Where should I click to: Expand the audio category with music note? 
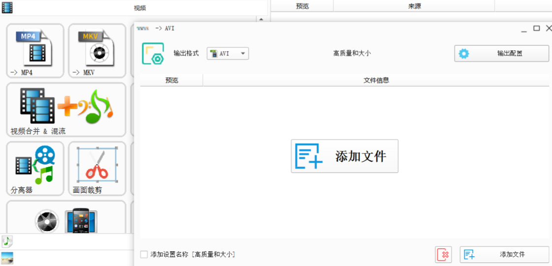pyautogui.click(x=7, y=241)
